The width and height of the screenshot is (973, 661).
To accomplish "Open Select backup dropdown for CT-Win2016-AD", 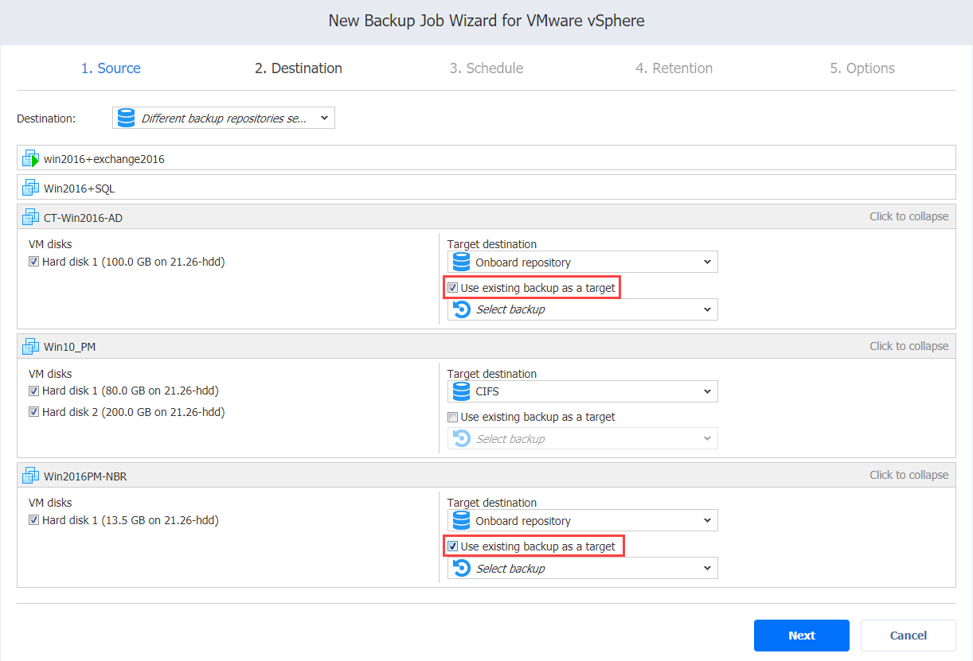I will 582,309.
